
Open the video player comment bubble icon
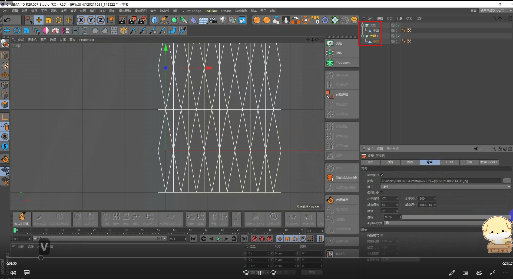click(x=27, y=273)
